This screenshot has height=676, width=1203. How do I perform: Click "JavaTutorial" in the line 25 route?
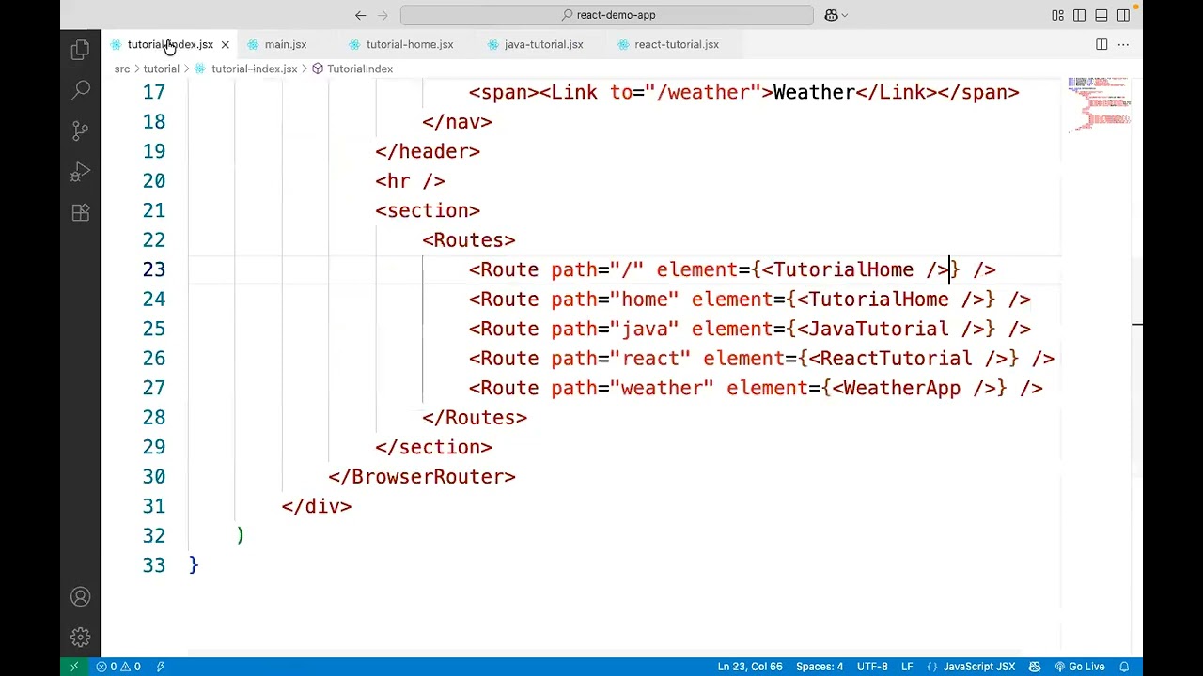[x=879, y=329]
